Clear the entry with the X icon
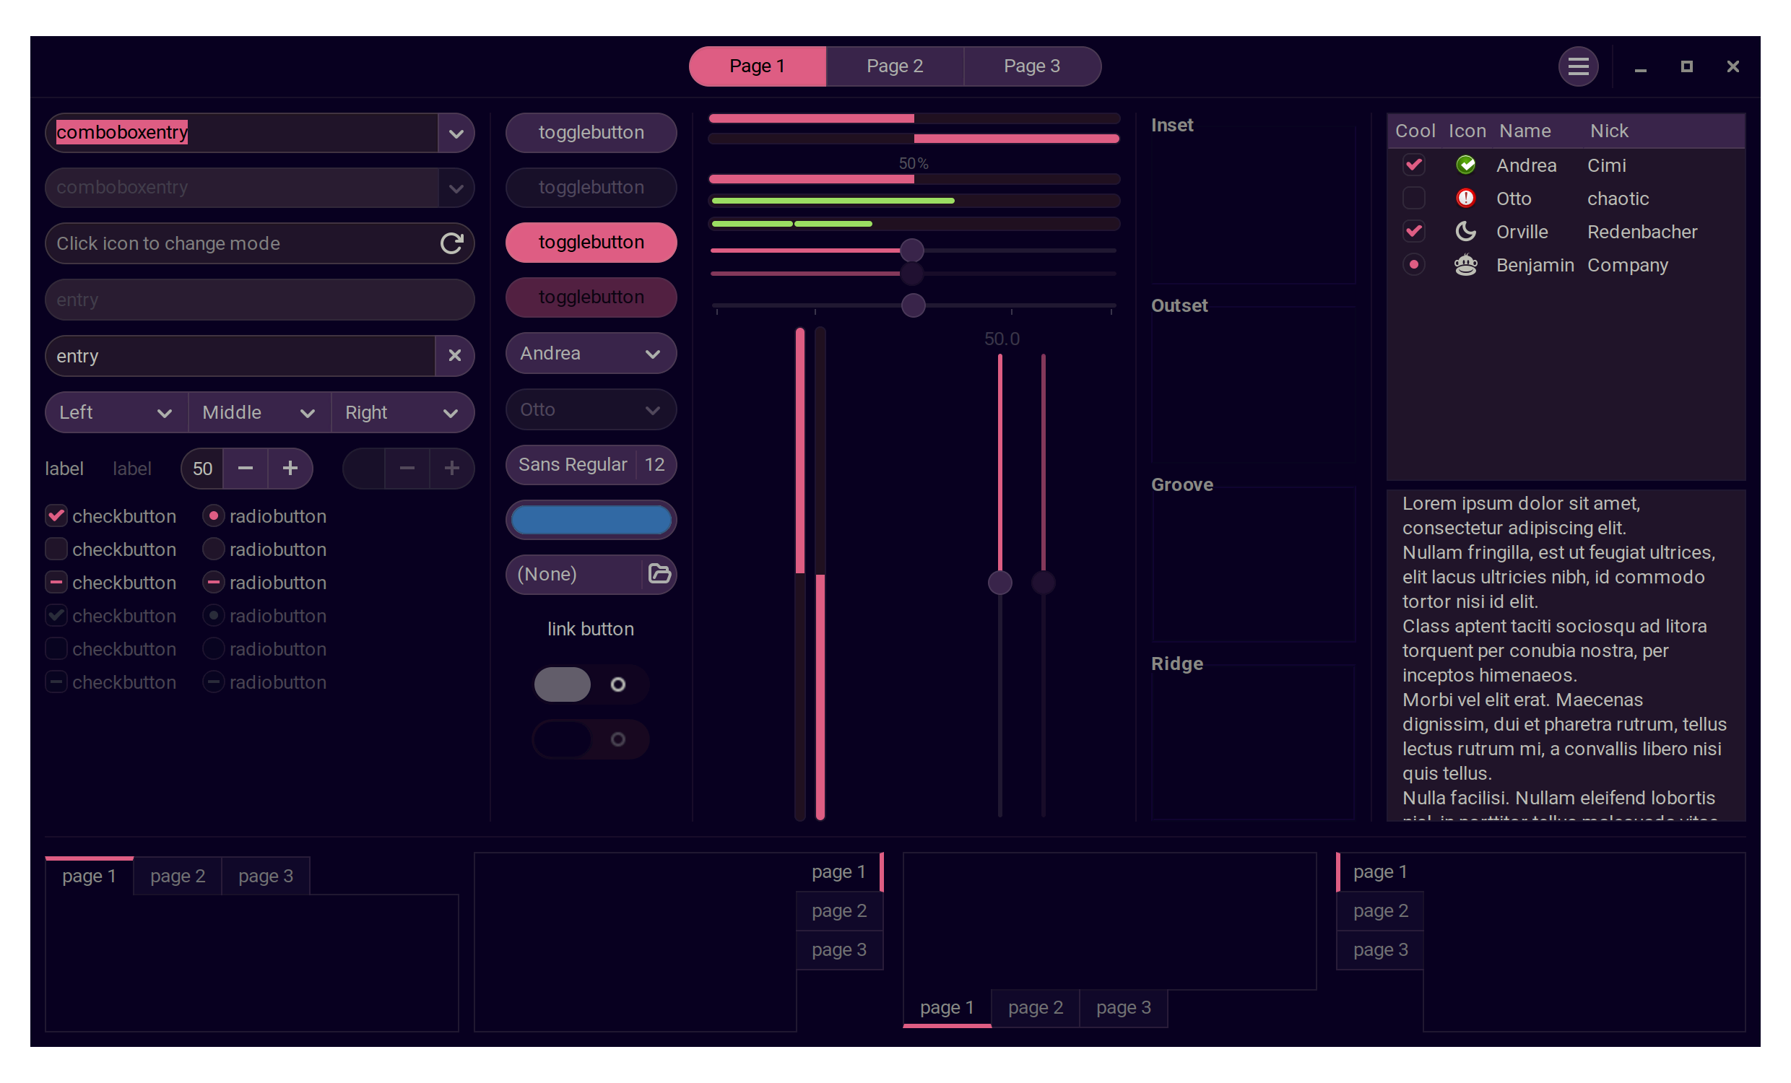 (454, 355)
